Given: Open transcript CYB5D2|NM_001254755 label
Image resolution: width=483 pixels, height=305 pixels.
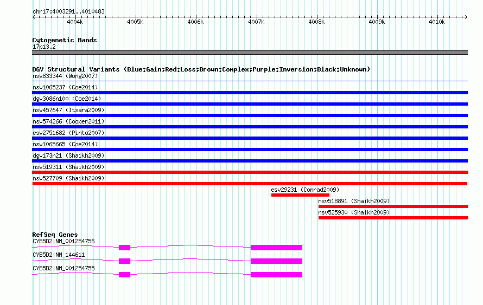Looking at the screenshot, I should click(63, 268).
